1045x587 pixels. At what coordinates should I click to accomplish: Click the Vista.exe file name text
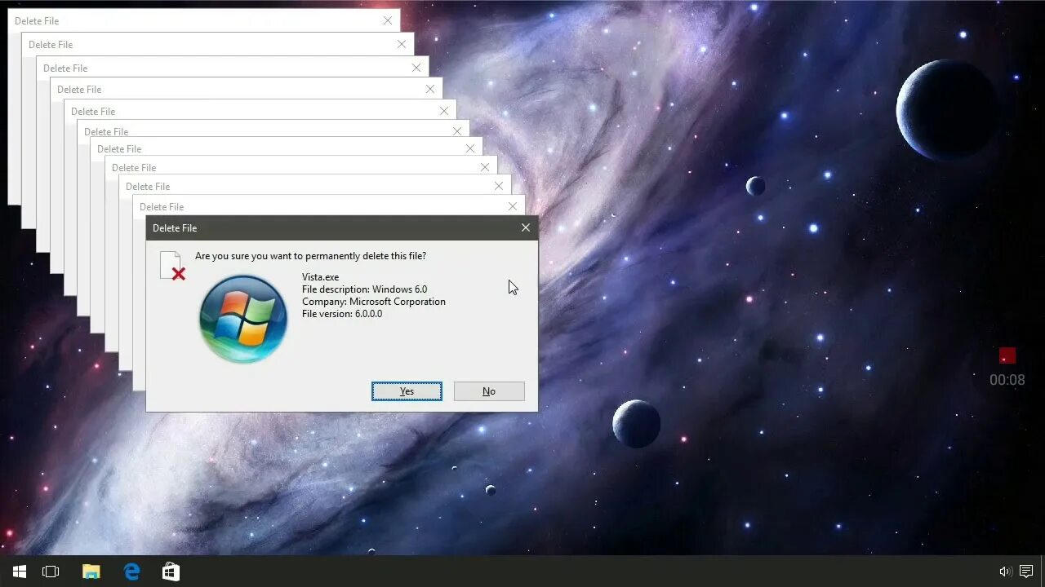[320, 277]
